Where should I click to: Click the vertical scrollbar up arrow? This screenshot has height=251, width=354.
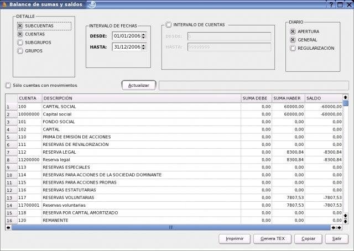[345, 97]
